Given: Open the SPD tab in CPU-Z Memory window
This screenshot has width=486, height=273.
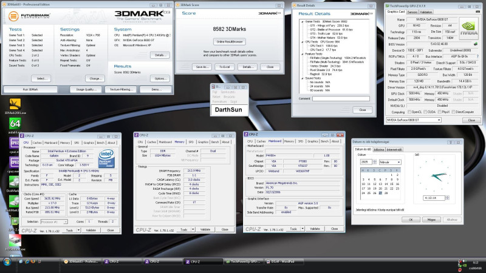Looking at the screenshot, I should pos(191,142).
